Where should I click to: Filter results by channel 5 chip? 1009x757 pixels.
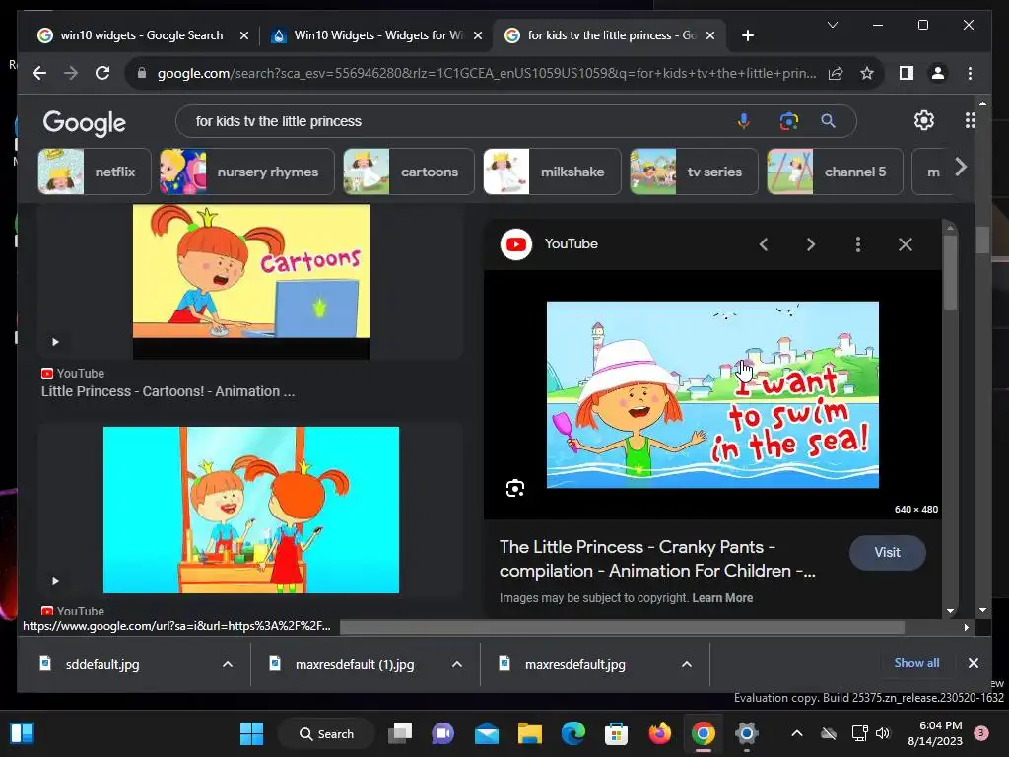835,172
